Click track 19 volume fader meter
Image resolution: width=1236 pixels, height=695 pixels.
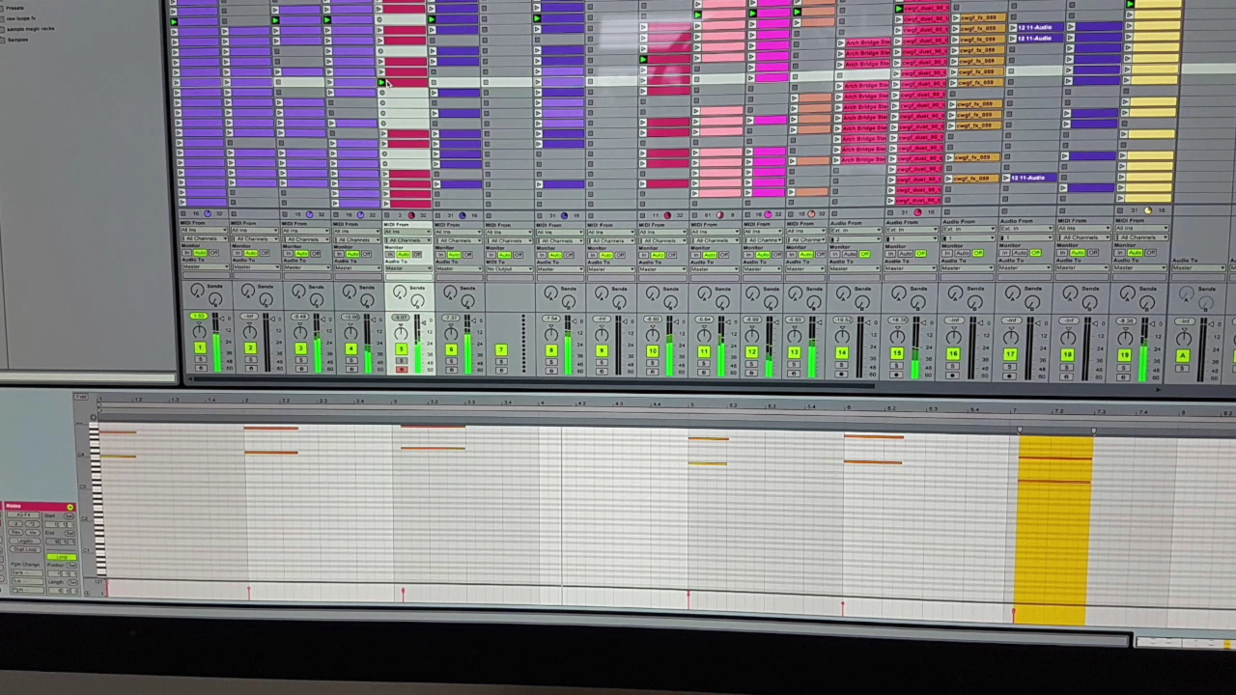click(1144, 347)
